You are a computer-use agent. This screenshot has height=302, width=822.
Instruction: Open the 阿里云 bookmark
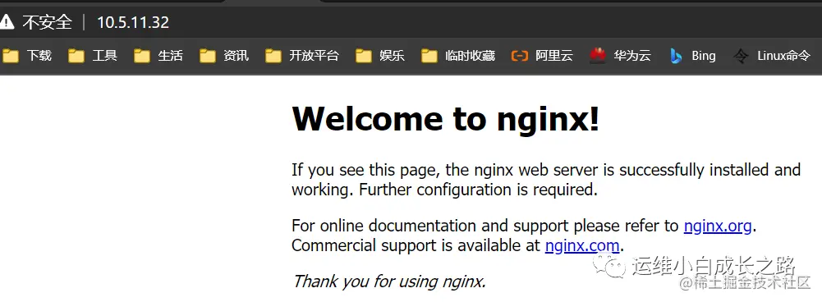tap(542, 55)
